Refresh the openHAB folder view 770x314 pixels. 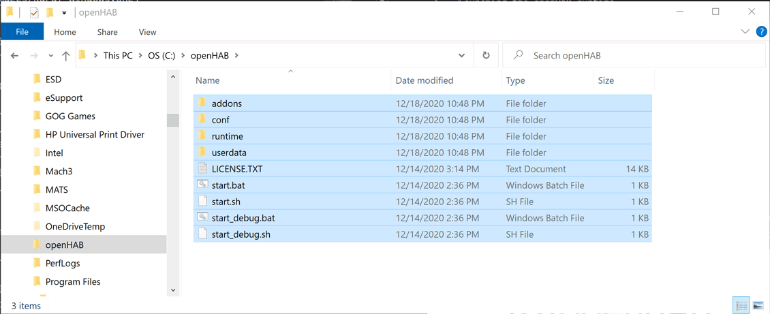tap(486, 56)
